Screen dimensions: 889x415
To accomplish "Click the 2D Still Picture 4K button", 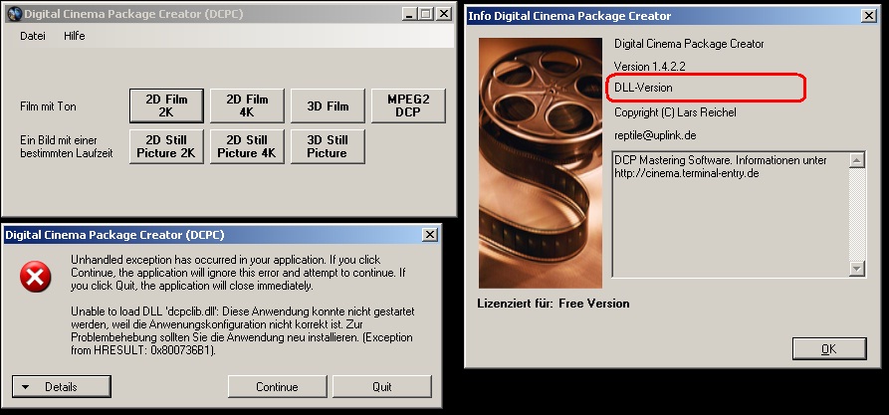I will point(247,146).
